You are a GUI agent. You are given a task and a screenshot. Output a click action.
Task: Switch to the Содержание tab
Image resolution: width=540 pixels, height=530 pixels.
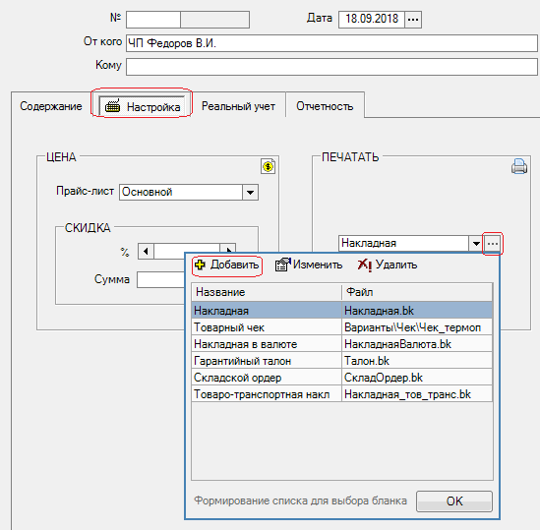click(51, 106)
